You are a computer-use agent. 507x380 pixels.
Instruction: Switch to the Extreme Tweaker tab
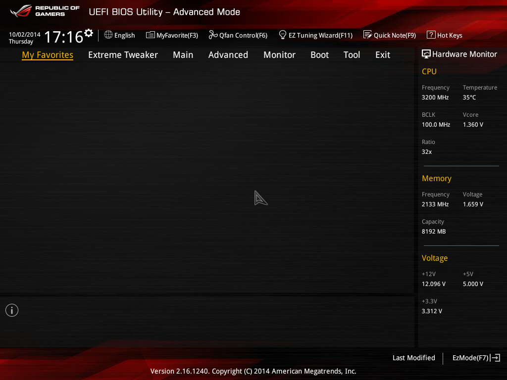coord(123,55)
